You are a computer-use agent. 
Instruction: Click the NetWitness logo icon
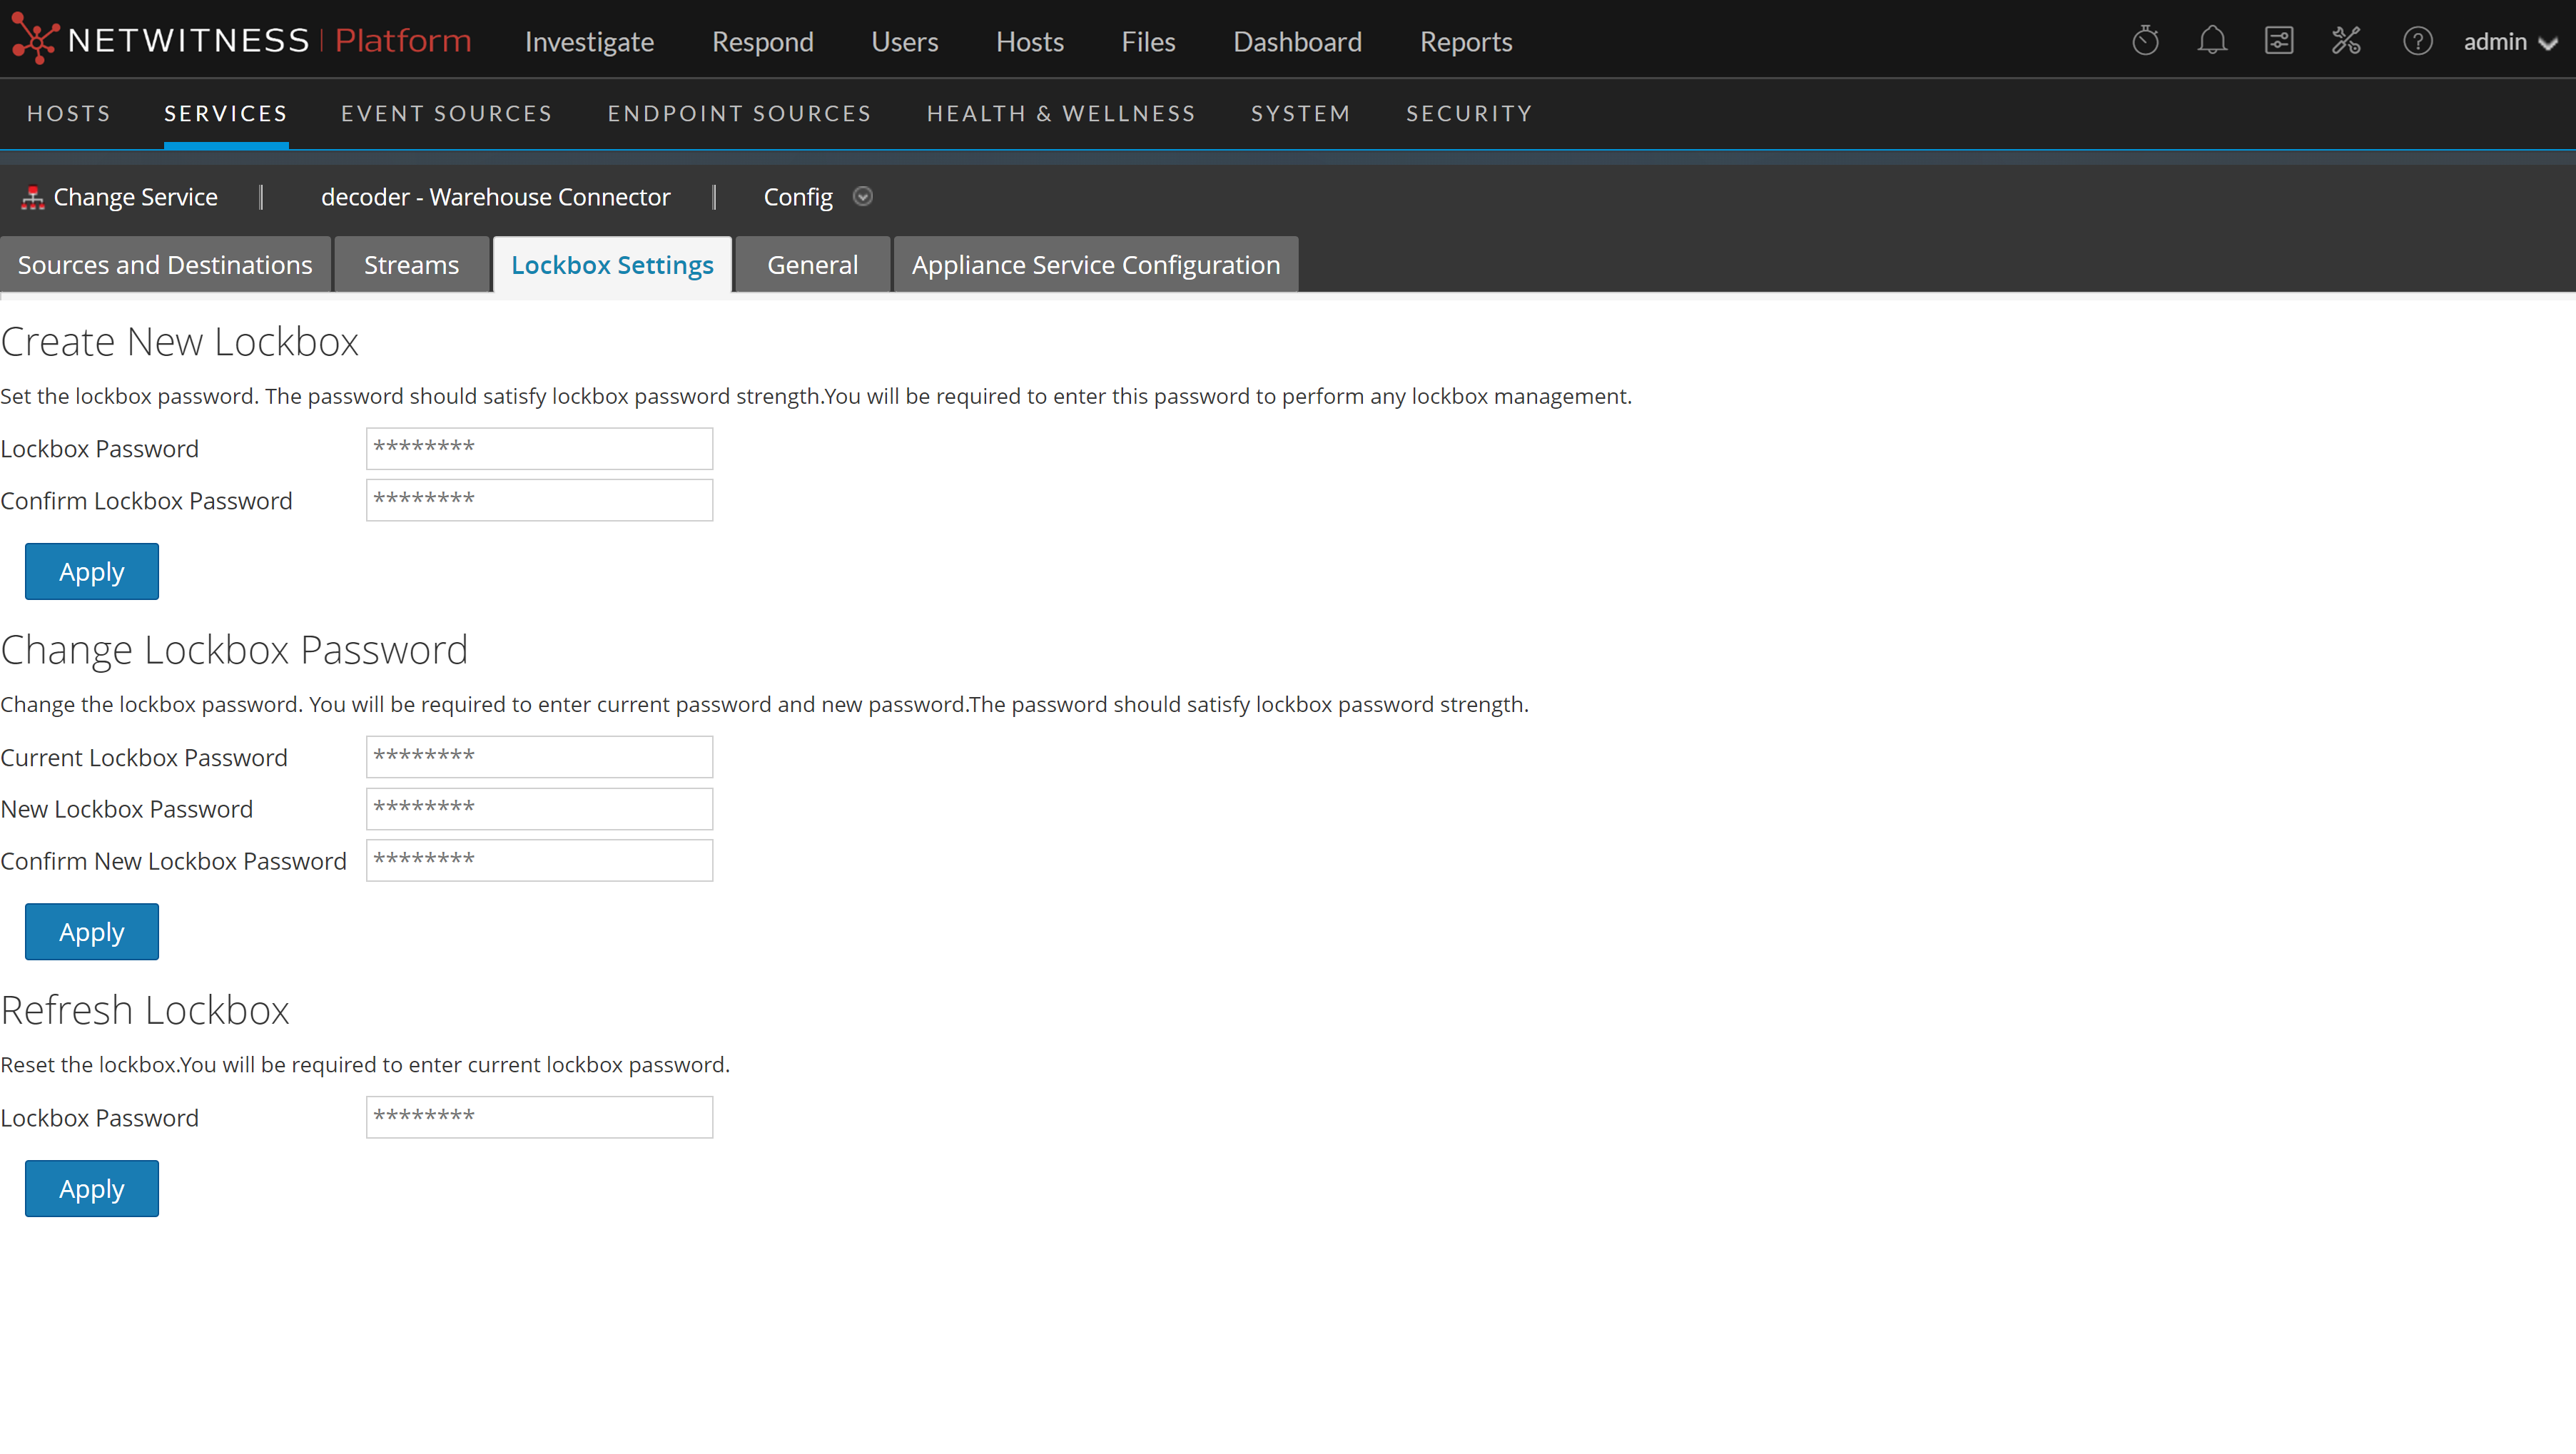click(35, 40)
